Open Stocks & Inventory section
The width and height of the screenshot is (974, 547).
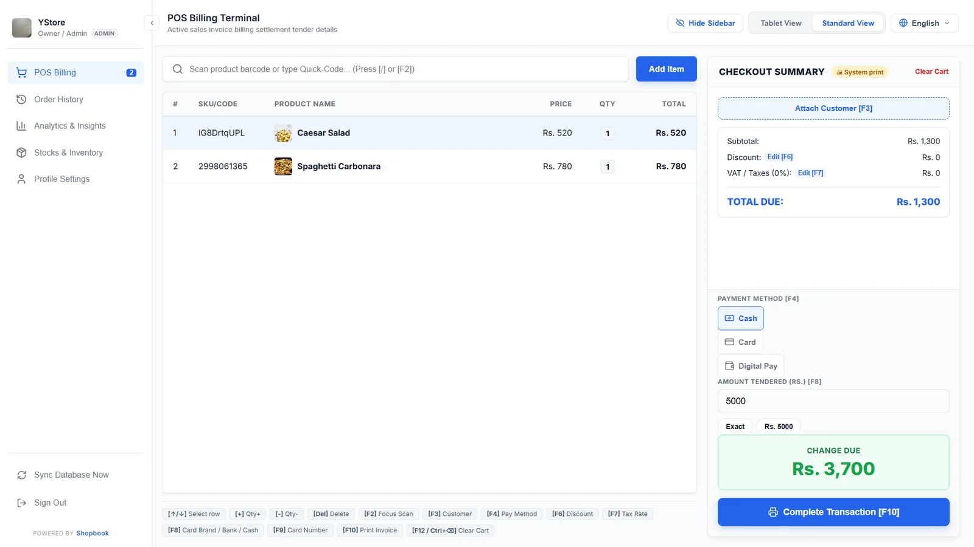[75, 153]
